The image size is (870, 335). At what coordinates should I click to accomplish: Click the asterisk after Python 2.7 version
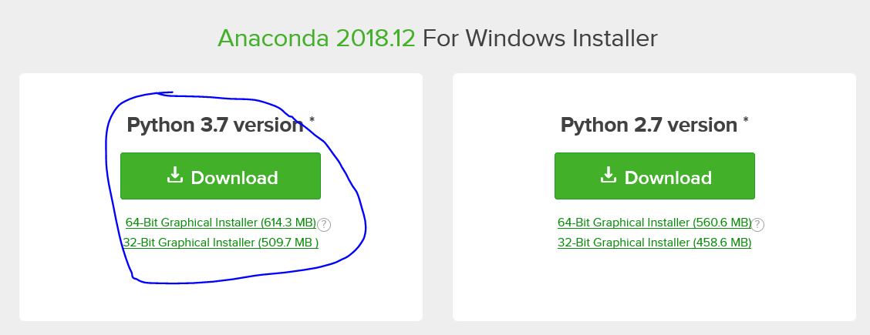click(746, 120)
